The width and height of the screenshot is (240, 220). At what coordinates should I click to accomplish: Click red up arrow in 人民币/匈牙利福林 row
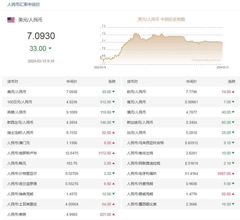[x=233, y=173]
